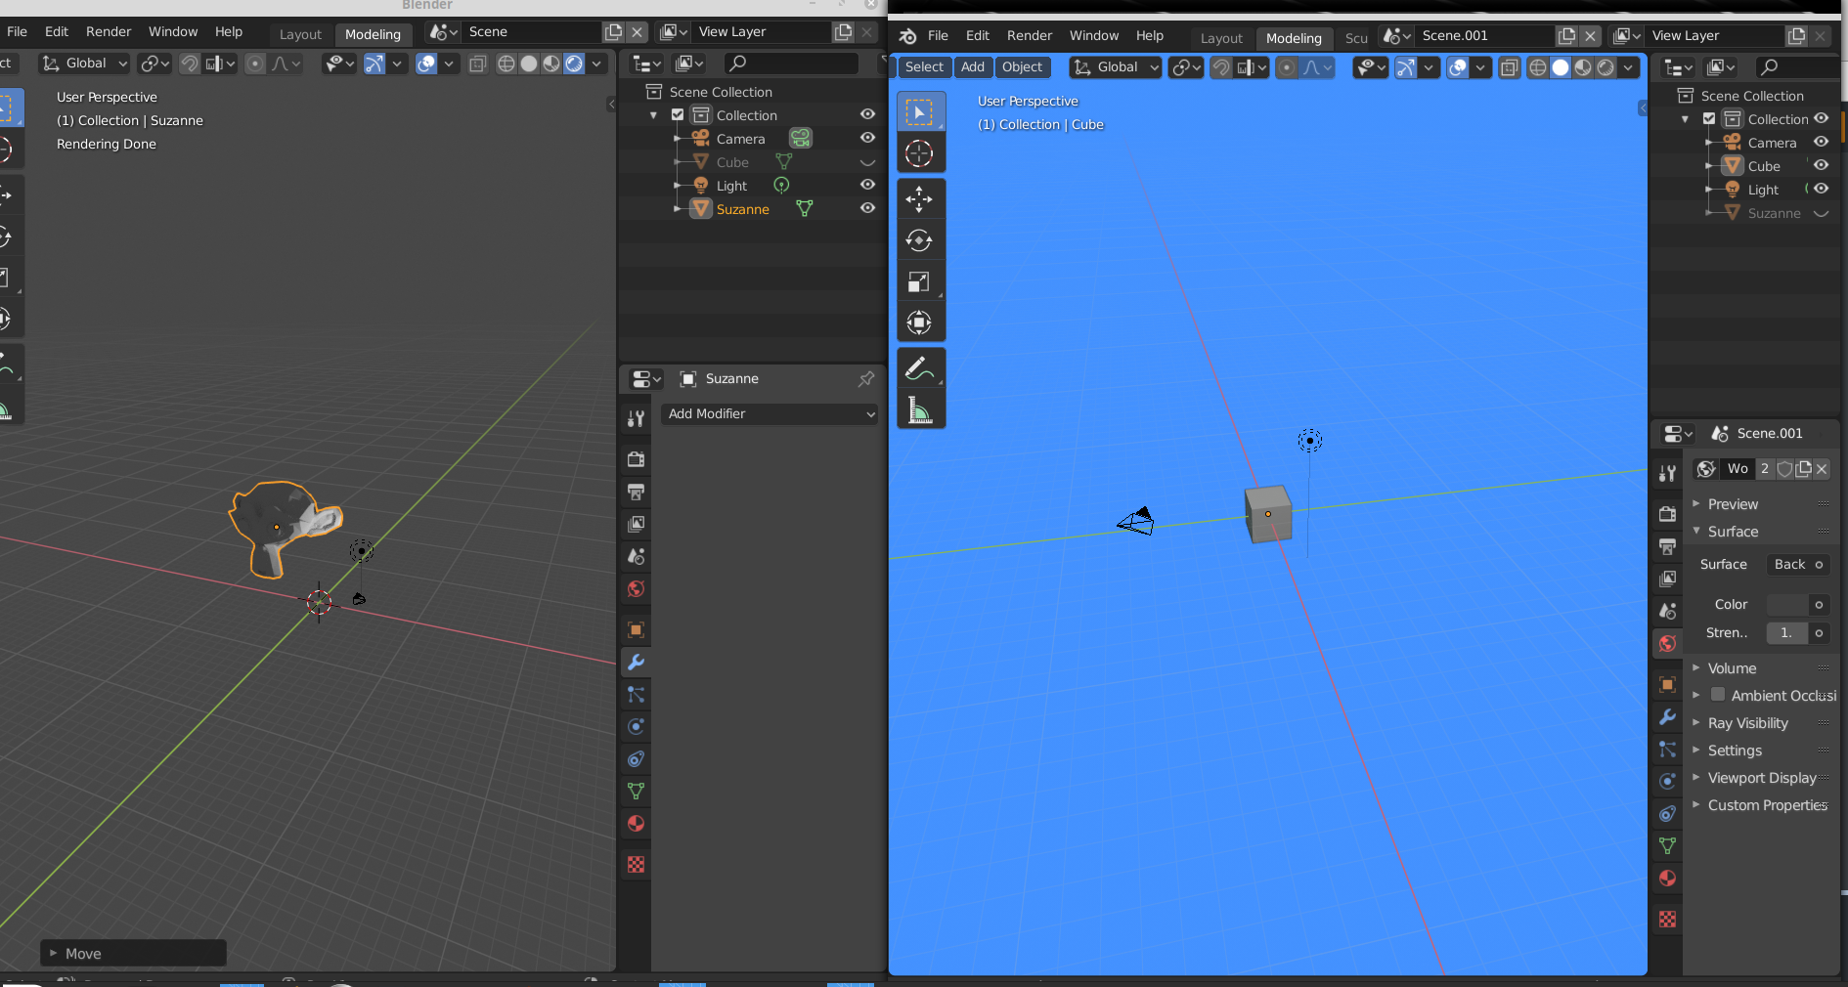1848x987 pixels.
Task: Open Output properties tab in left window
Action: (x=636, y=492)
